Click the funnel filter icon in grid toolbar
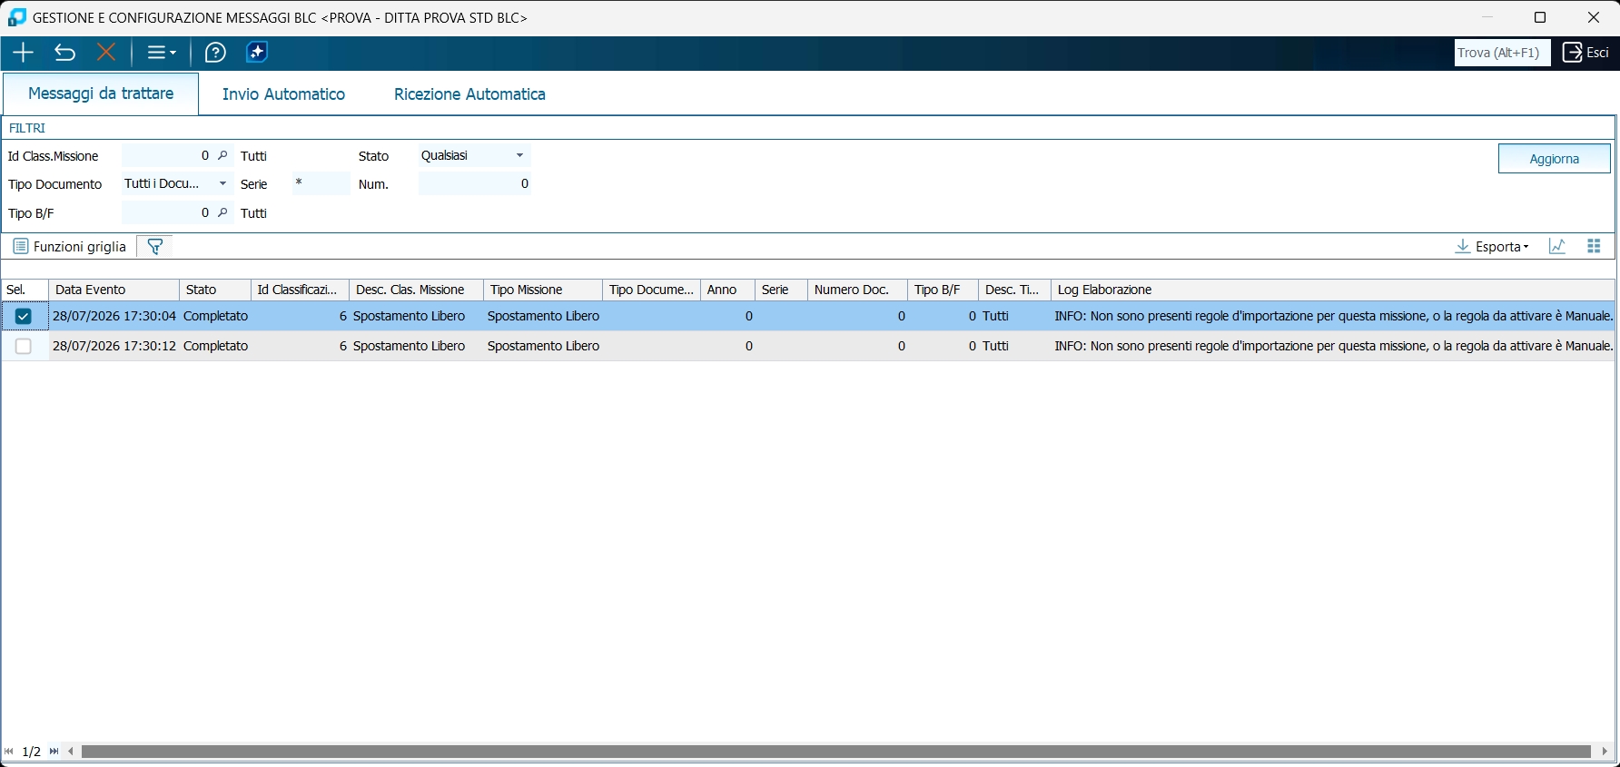1620x767 pixels. pos(155,247)
